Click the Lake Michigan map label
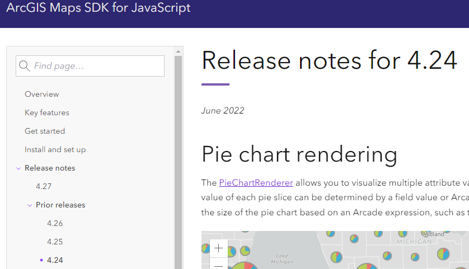This screenshot has height=269, width=469. pyautogui.click(x=282, y=259)
